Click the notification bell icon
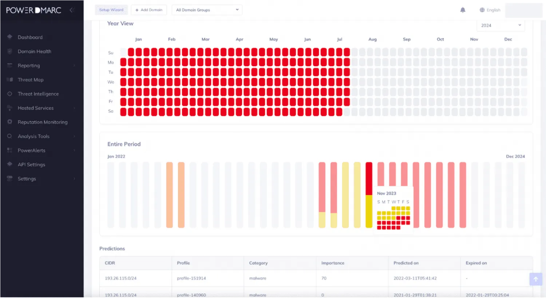Image resolution: width=546 pixels, height=298 pixels. tap(463, 10)
